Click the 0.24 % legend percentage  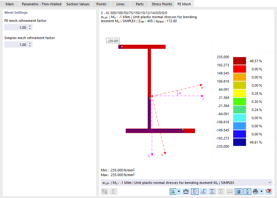tap(257, 110)
